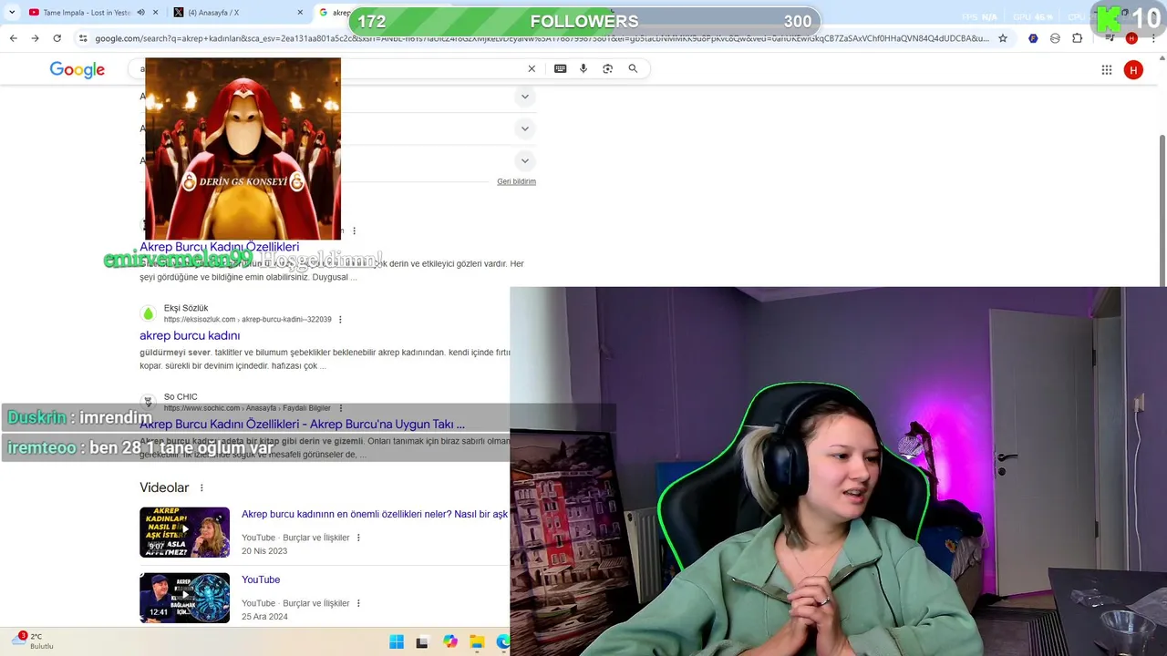Expand the first related question chevron
This screenshot has height=656, width=1167.
tap(524, 97)
